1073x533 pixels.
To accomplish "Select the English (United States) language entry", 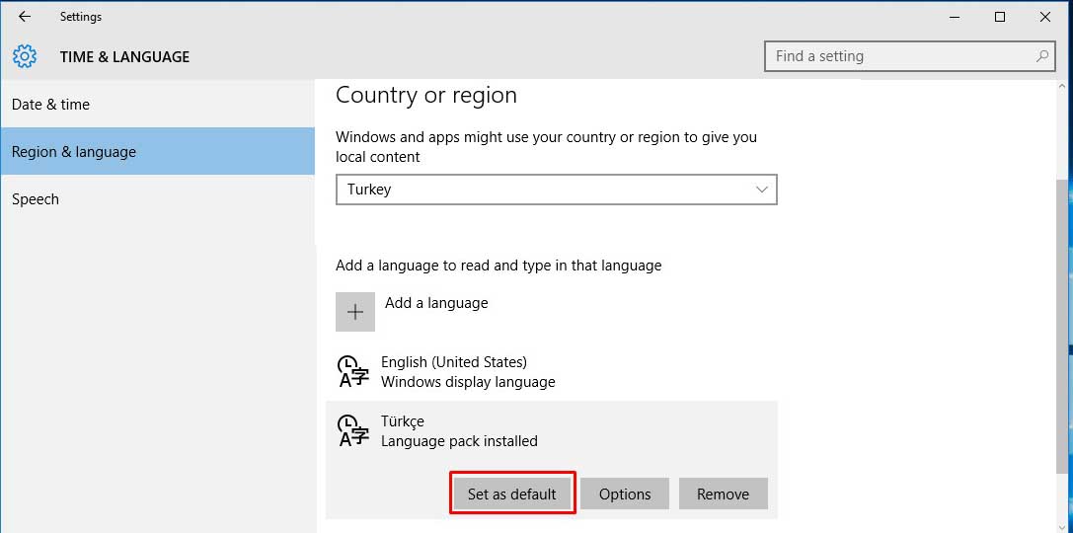I will [x=468, y=372].
